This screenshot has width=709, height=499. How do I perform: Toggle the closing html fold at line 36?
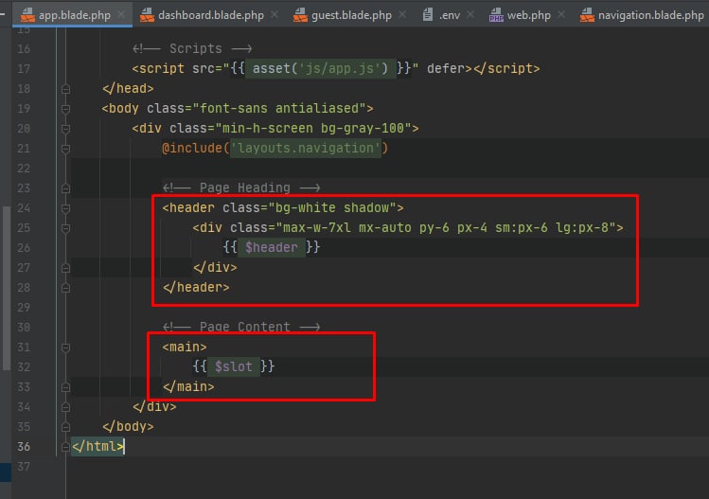65,448
